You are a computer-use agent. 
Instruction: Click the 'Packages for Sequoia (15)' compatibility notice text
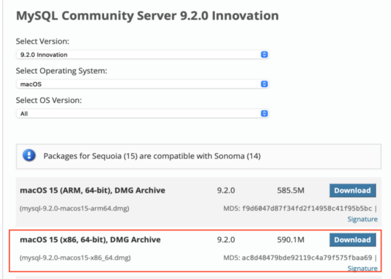click(x=152, y=156)
